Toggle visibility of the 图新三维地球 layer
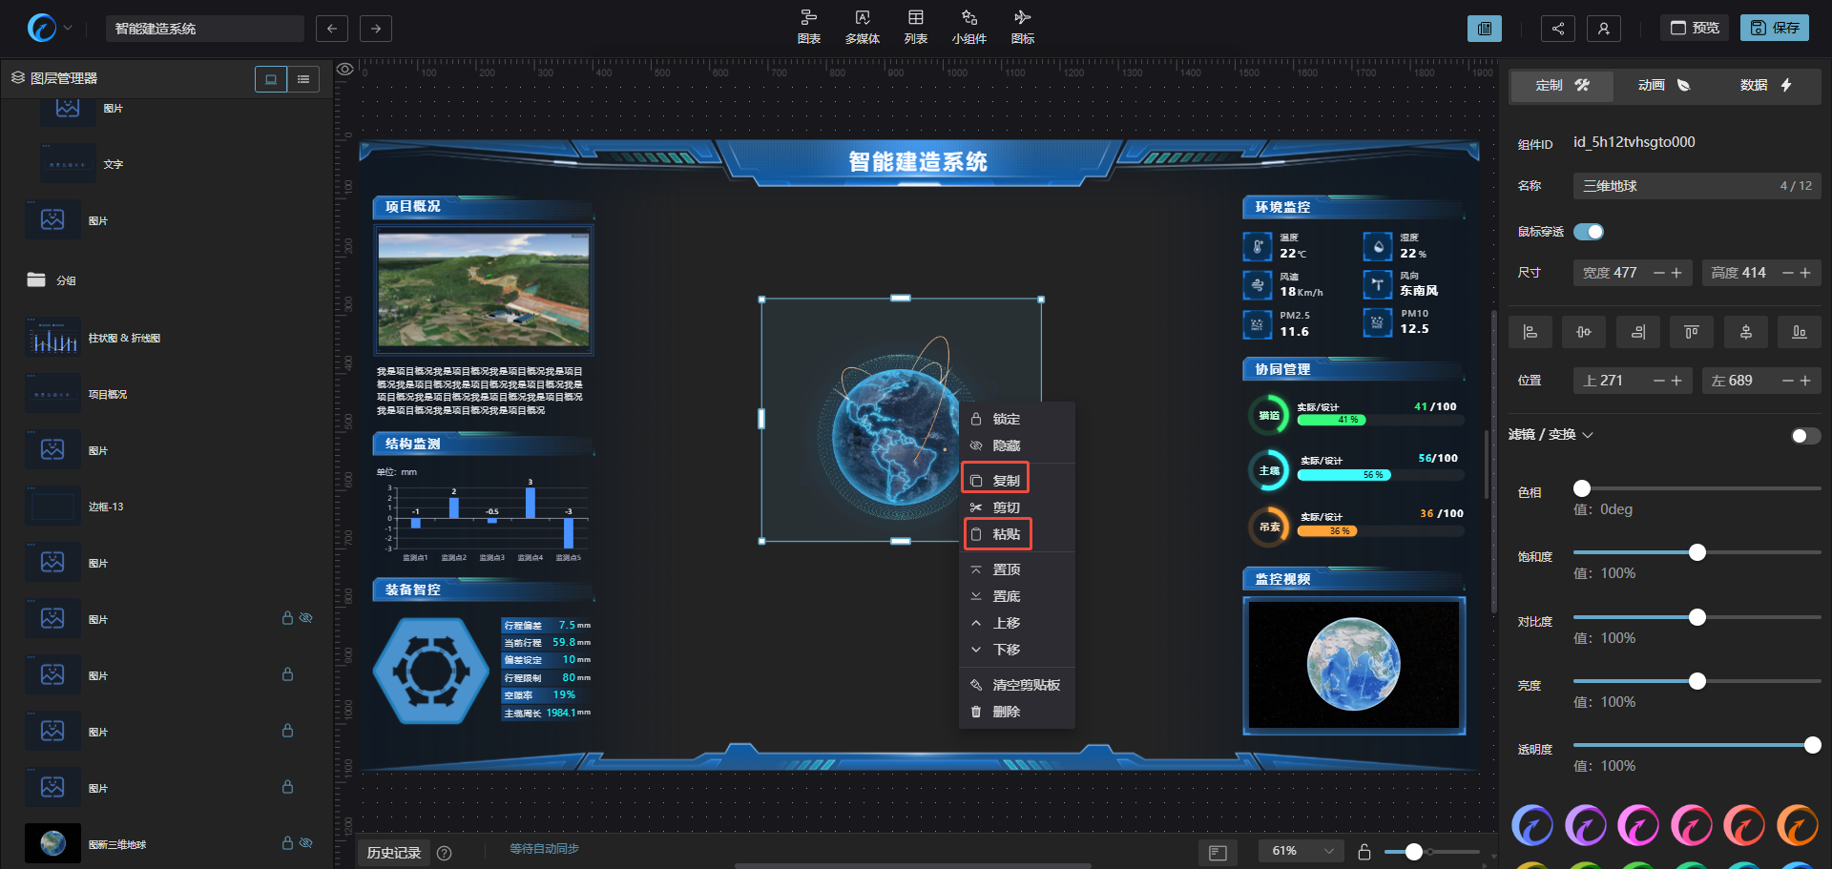This screenshot has height=869, width=1832. (x=306, y=843)
